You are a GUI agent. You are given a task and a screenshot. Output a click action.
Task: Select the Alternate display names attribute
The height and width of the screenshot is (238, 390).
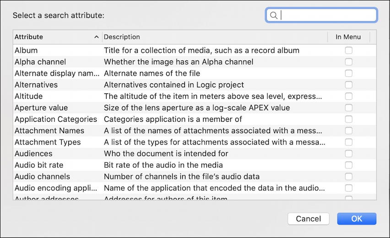57,73
